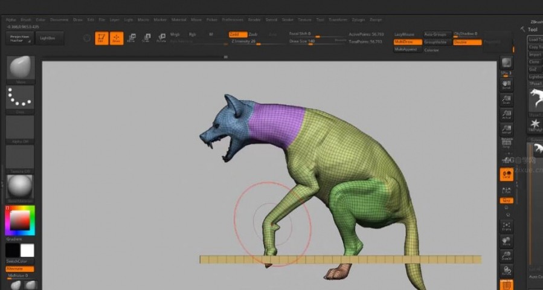543x290 pixels.
Task: Select the dog tool thumbnail in Tool panel
Action: [x=536, y=100]
